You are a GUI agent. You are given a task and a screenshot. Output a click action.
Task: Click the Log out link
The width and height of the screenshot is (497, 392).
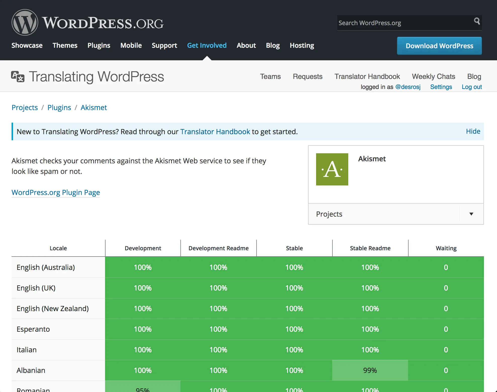point(471,87)
